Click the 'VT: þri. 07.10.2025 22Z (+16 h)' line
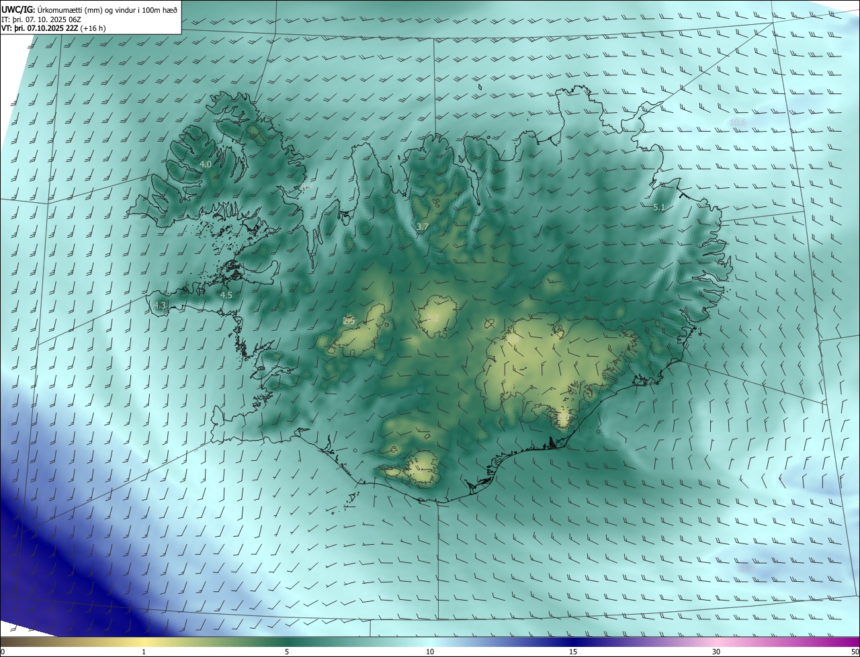This screenshot has height=657, width=860. 54,28
